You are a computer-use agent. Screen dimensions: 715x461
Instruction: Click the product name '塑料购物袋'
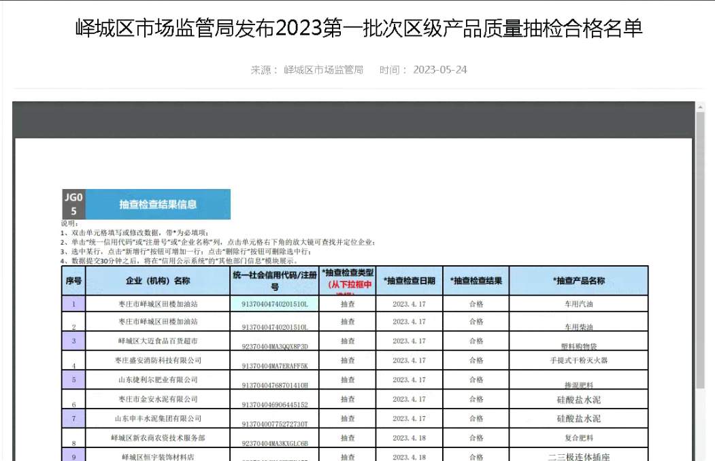(x=579, y=346)
